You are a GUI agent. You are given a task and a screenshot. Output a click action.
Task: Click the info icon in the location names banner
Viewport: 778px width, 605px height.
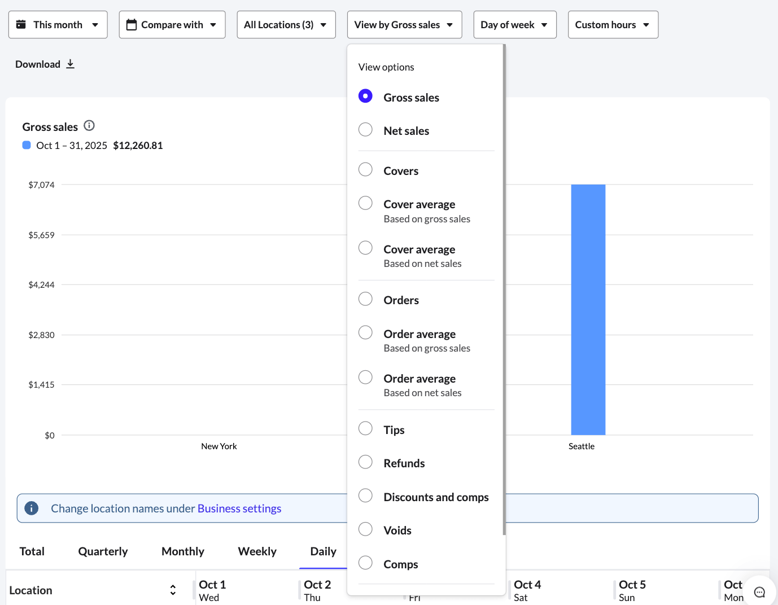coord(32,508)
